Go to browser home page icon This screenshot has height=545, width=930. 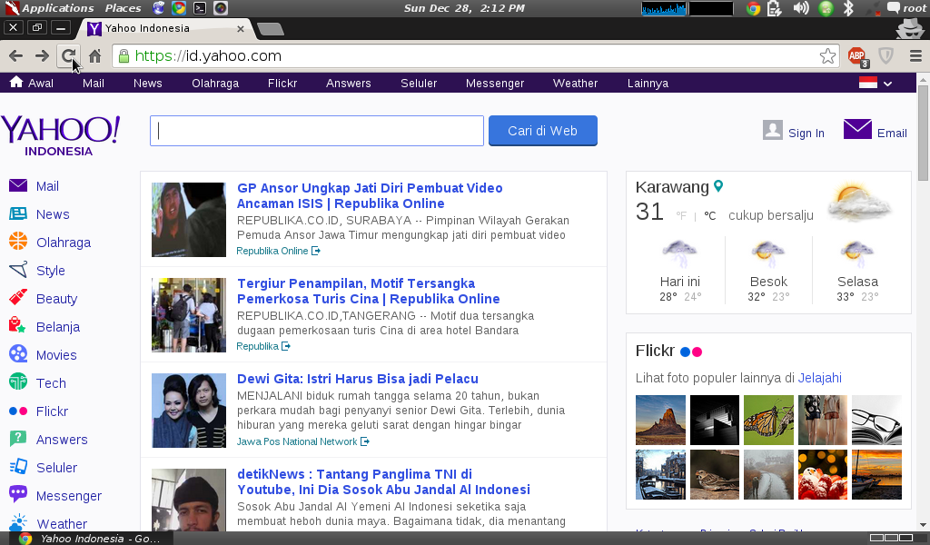coord(94,55)
